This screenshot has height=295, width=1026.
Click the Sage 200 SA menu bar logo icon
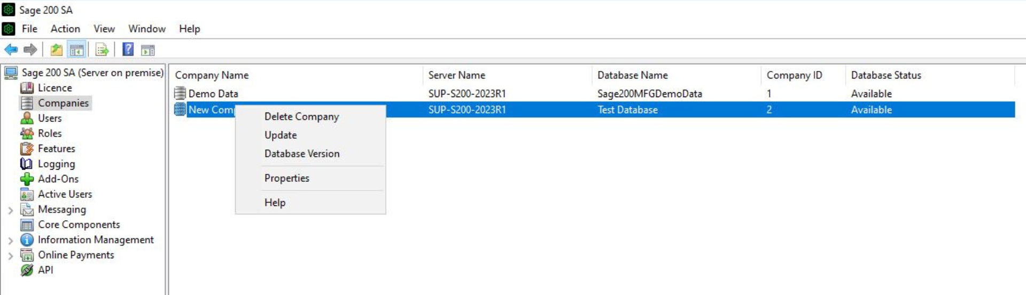(9, 28)
